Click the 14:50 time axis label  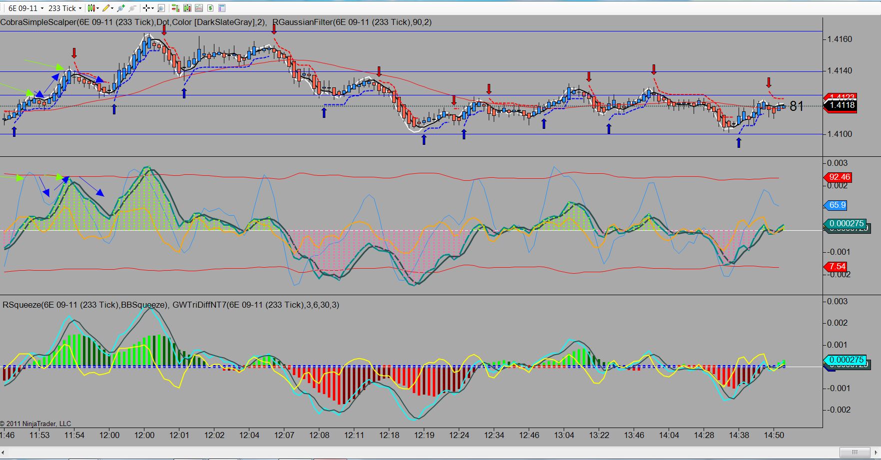(774, 435)
